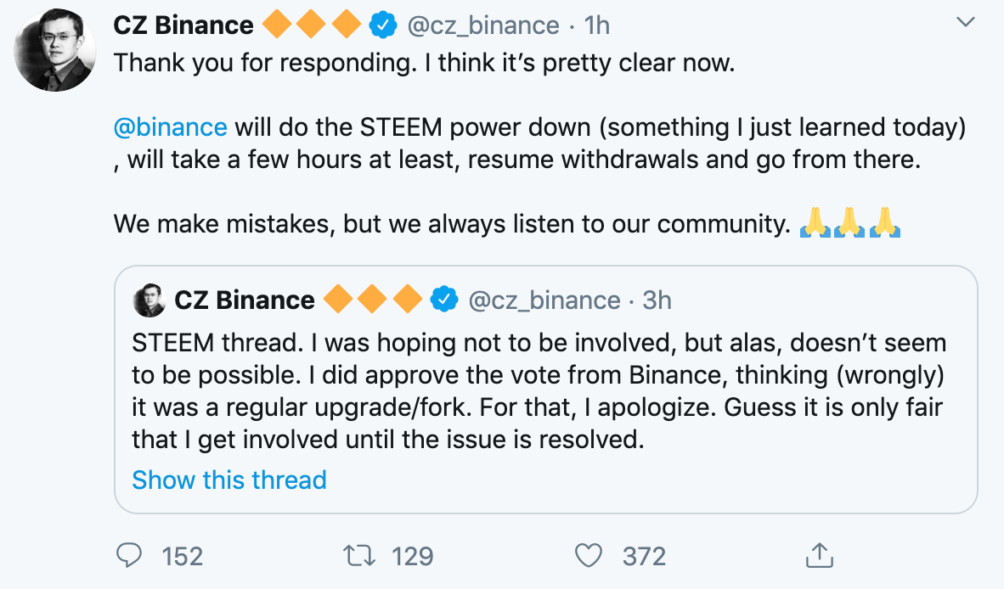1004x589 pixels.
Task: Open the quoted tweet starting 'STEEM thread'
Action: 544,390
